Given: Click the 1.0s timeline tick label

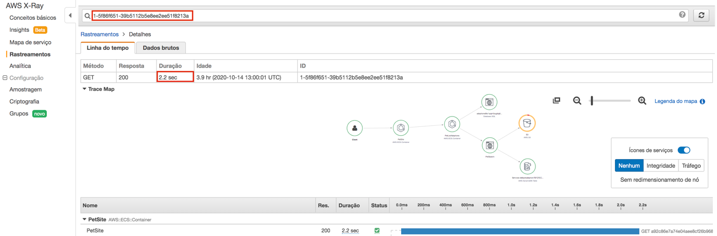Looking at the screenshot, I should pos(511,205).
